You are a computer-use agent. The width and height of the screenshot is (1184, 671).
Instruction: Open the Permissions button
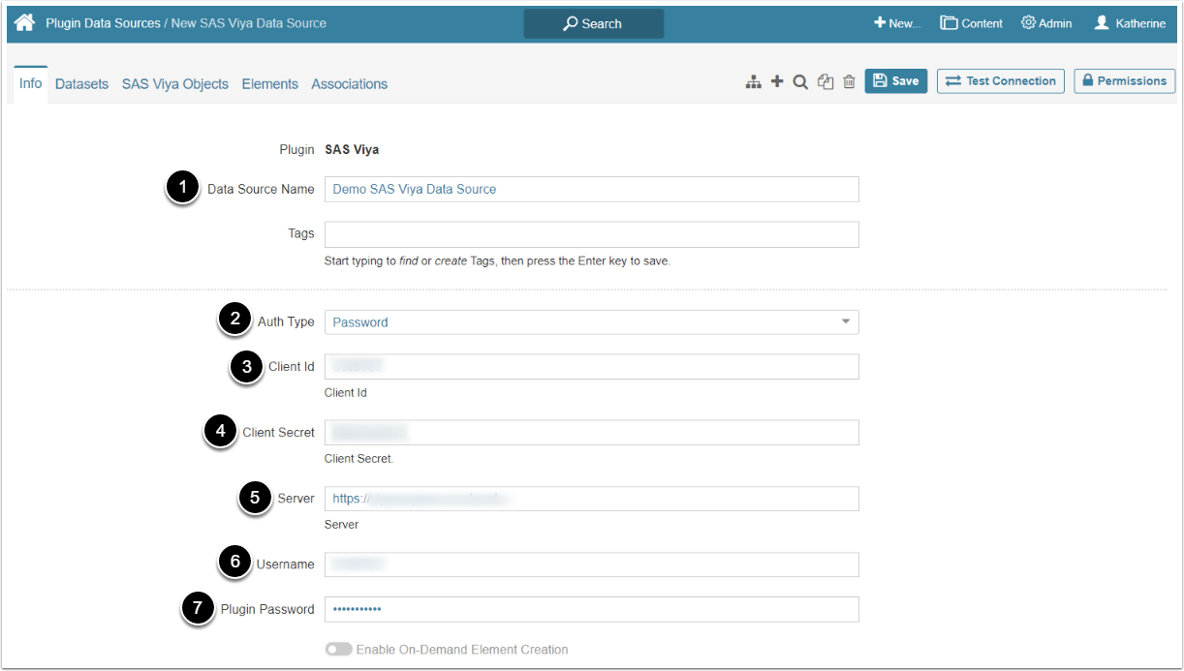(1124, 81)
